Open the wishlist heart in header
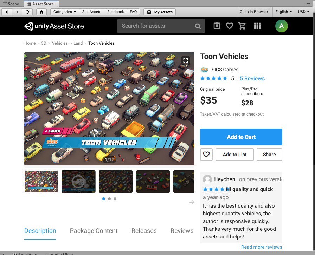The image size is (315, 255). (230, 26)
